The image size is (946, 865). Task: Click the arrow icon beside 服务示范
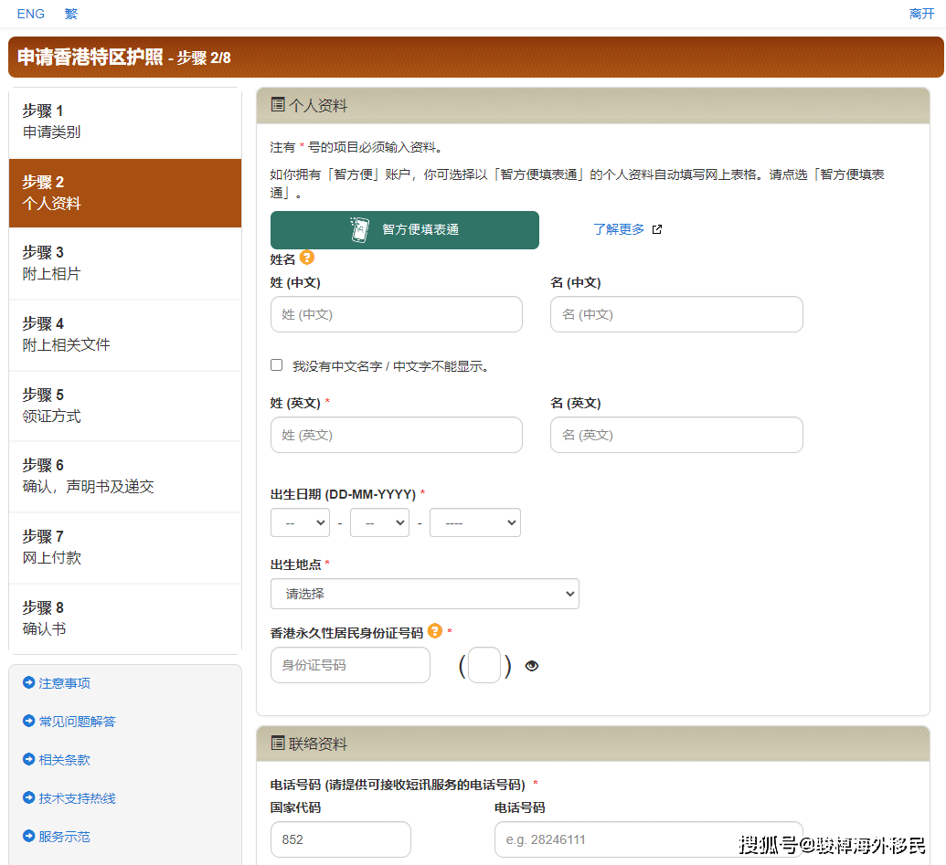[28, 837]
